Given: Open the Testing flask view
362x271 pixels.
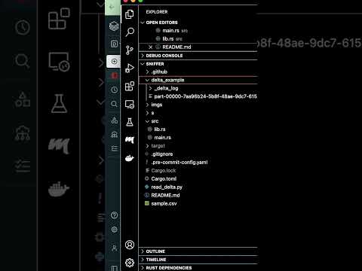Looking at the screenshot, I should coord(130,122).
